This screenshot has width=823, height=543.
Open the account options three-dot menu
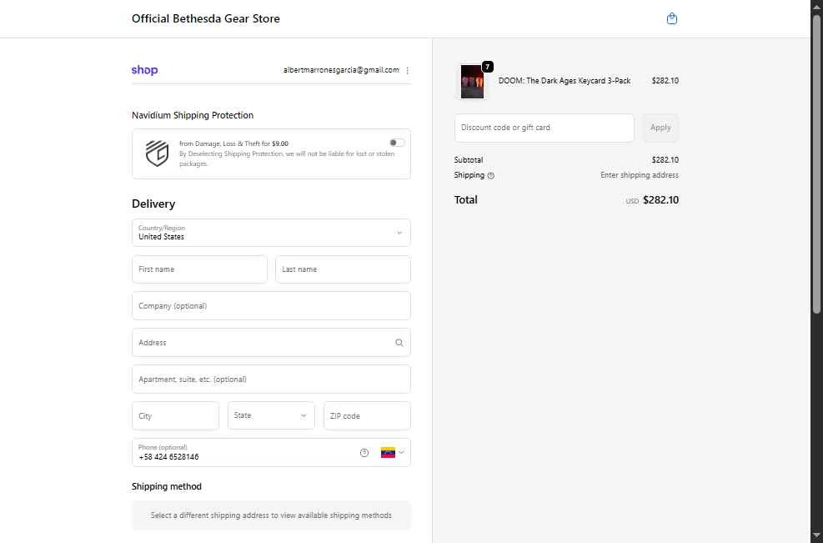click(407, 70)
